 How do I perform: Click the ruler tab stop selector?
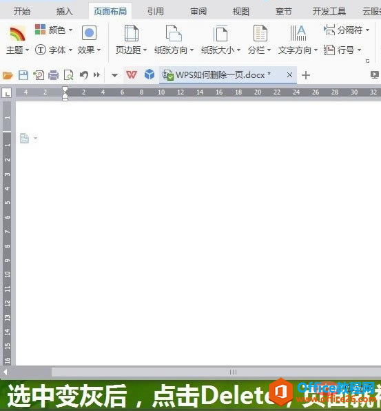click(7, 93)
